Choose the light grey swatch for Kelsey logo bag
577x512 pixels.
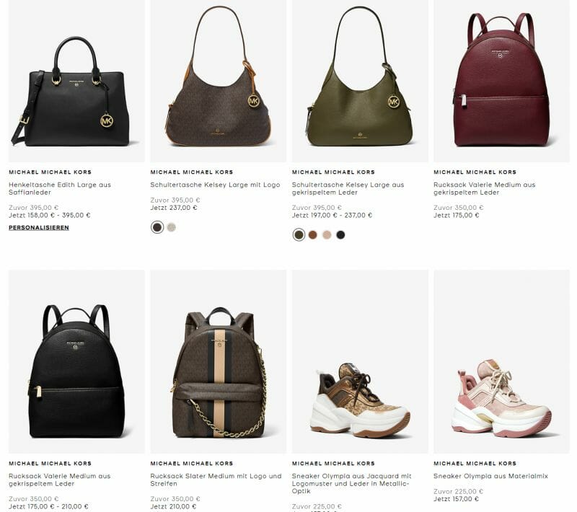(172, 227)
